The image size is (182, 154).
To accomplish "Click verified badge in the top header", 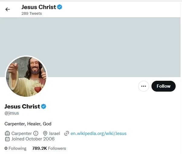I will pyautogui.click(x=60, y=7).
